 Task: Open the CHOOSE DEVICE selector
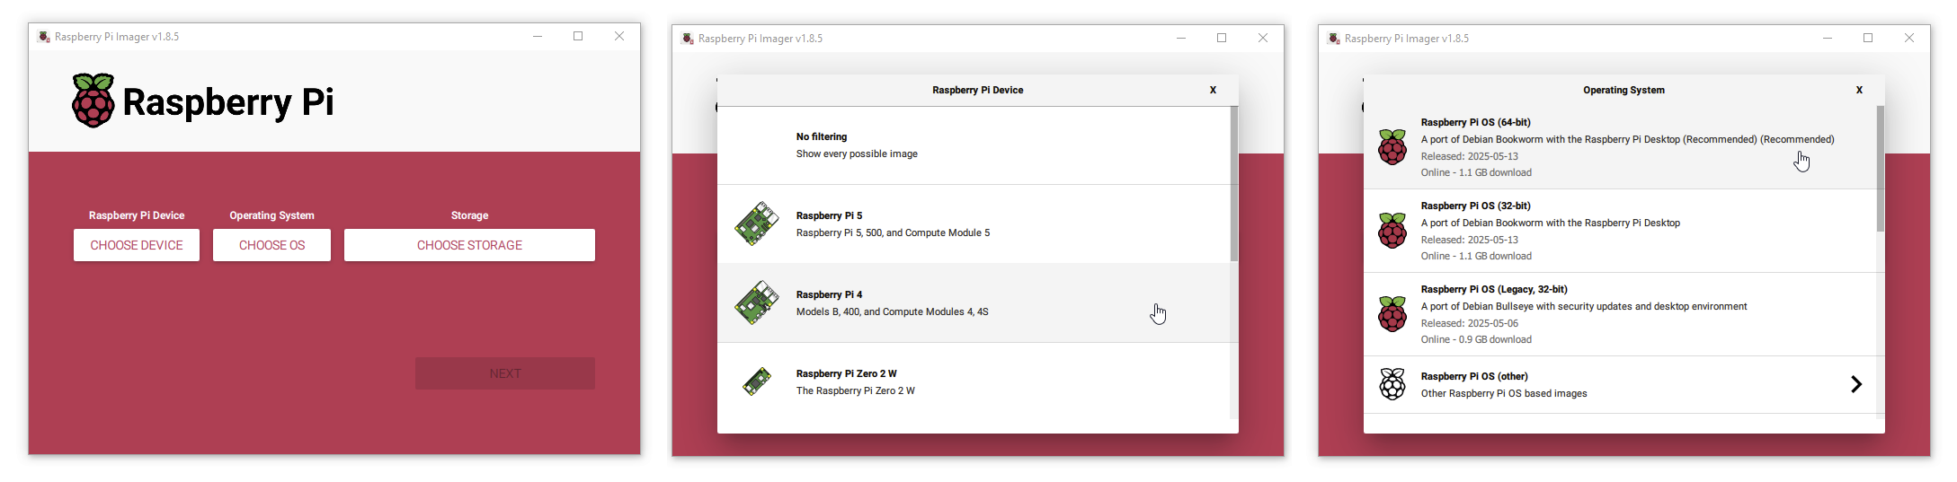point(137,245)
